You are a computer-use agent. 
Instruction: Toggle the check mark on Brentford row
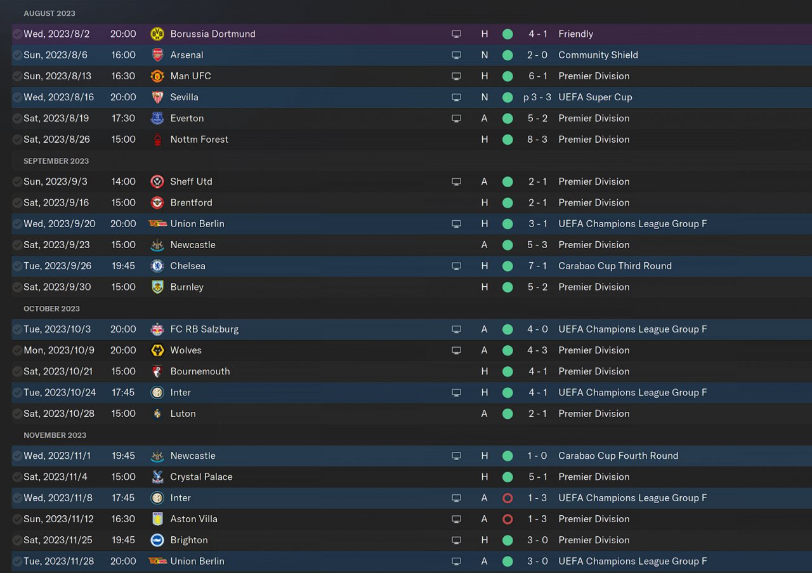coord(17,203)
